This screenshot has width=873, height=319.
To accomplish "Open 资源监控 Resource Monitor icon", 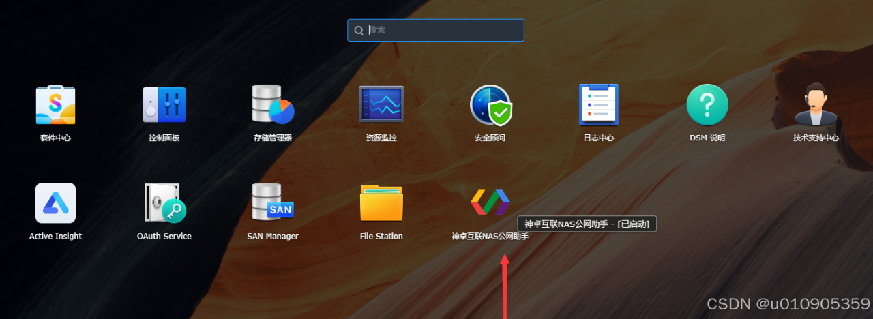I will tap(381, 105).
